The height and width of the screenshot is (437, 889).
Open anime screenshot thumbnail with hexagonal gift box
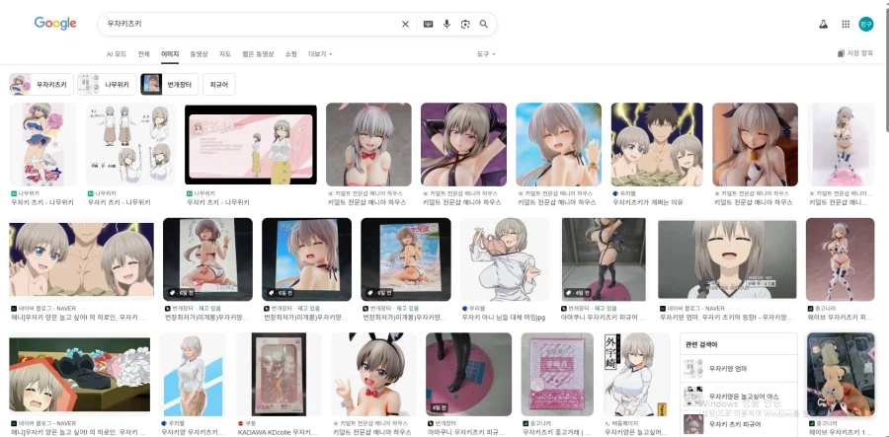click(79, 375)
